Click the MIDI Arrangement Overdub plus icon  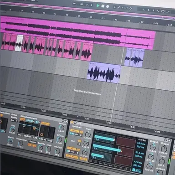115,7
